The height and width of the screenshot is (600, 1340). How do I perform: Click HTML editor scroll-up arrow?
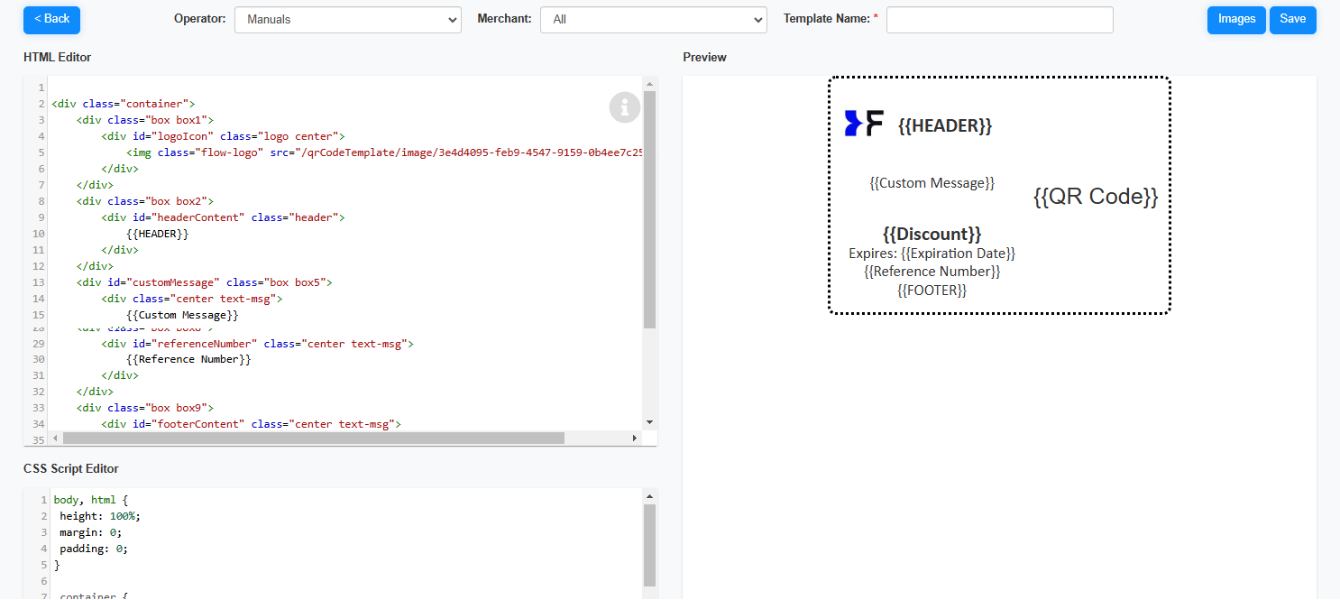point(649,84)
